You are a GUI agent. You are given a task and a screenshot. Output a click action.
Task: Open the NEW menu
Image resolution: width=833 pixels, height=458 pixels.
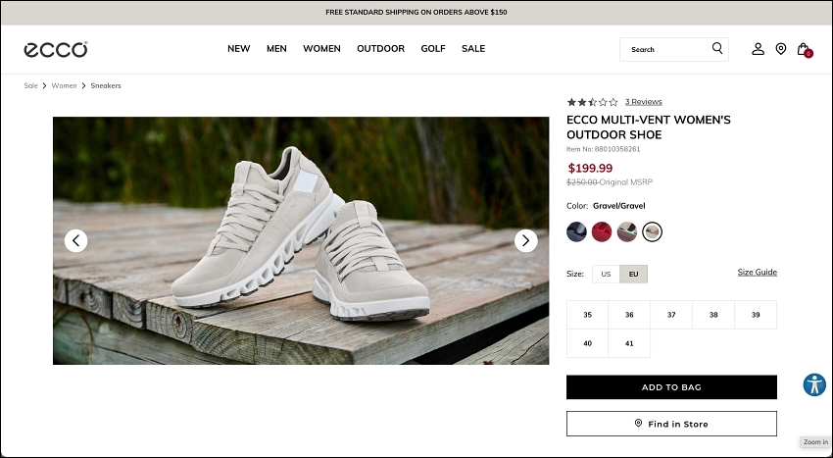pos(238,48)
